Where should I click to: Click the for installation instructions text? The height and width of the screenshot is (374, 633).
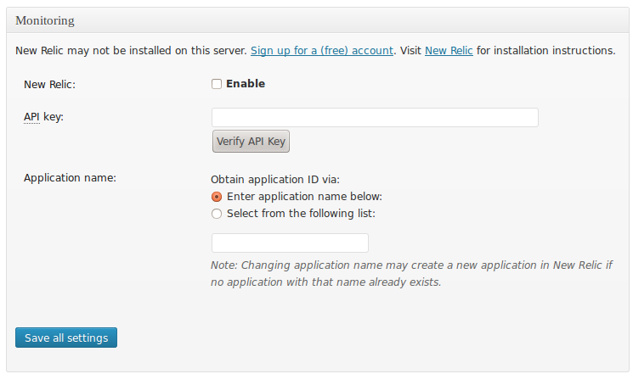click(545, 51)
